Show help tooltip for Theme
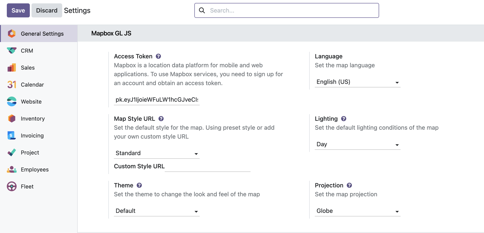The image size is (484, 233). [x=139, y=185]
